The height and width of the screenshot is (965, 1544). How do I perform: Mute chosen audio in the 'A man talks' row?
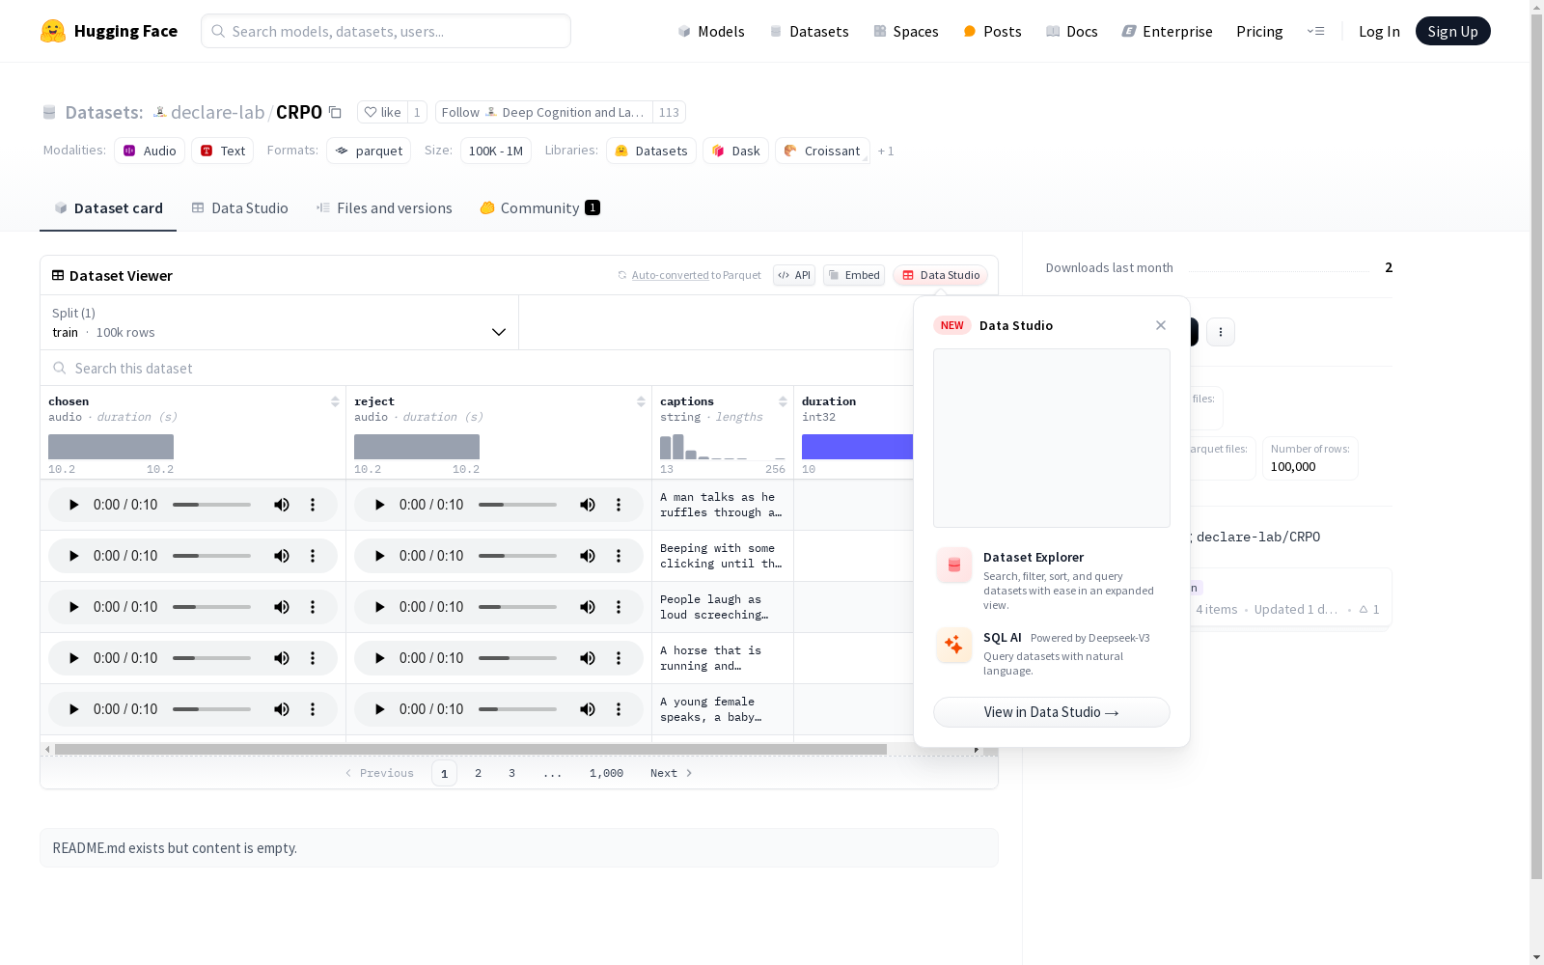click(282, 505)
